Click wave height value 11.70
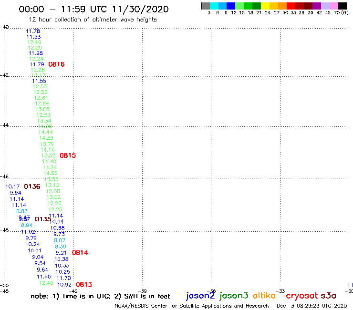The height and width of the screenshot is (310, 353). [64, 278]
